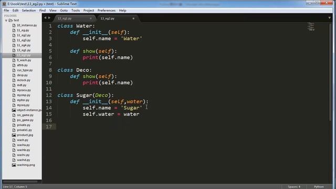Screen dimensions: 336x189
Task: Open washc.py in sidebar
Action: tap(23, 155)
